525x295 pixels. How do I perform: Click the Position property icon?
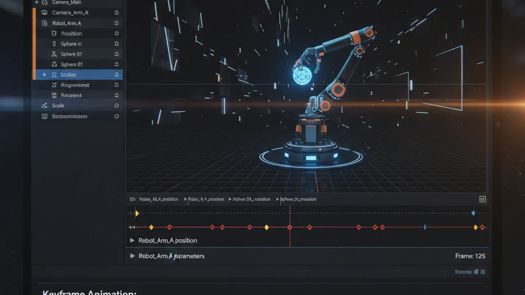click(54, 34)
